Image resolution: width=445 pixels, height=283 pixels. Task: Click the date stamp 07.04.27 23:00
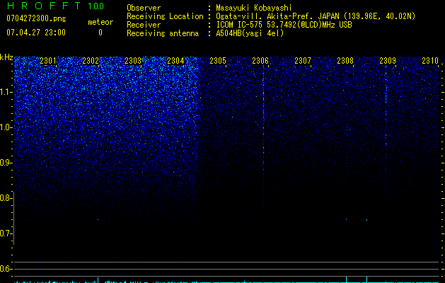coord(36,32)
